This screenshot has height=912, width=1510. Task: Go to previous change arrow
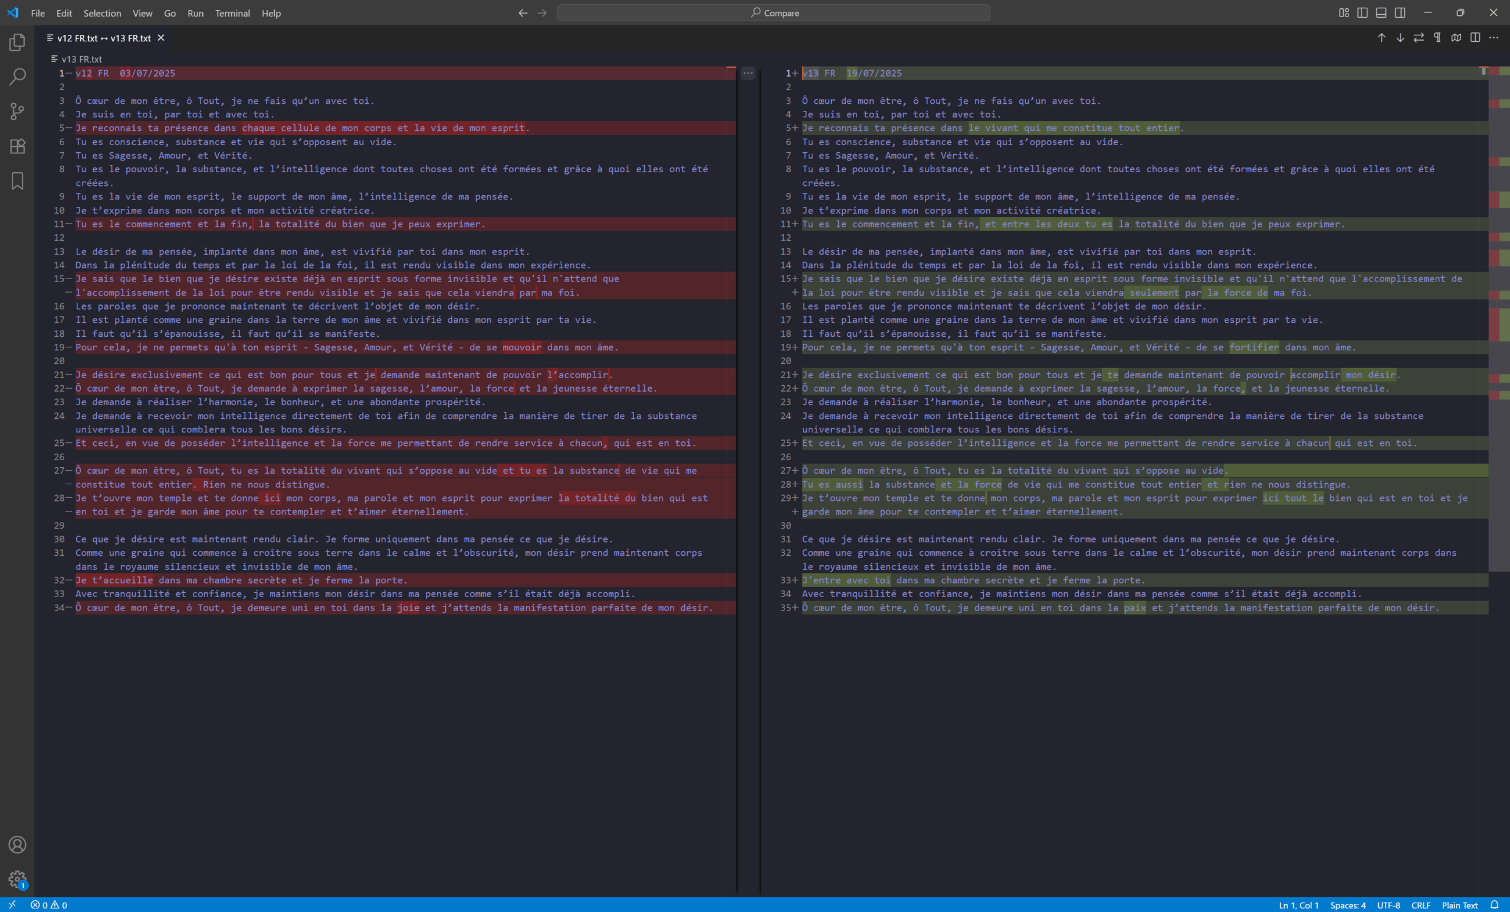click(x=1381, y=38)
